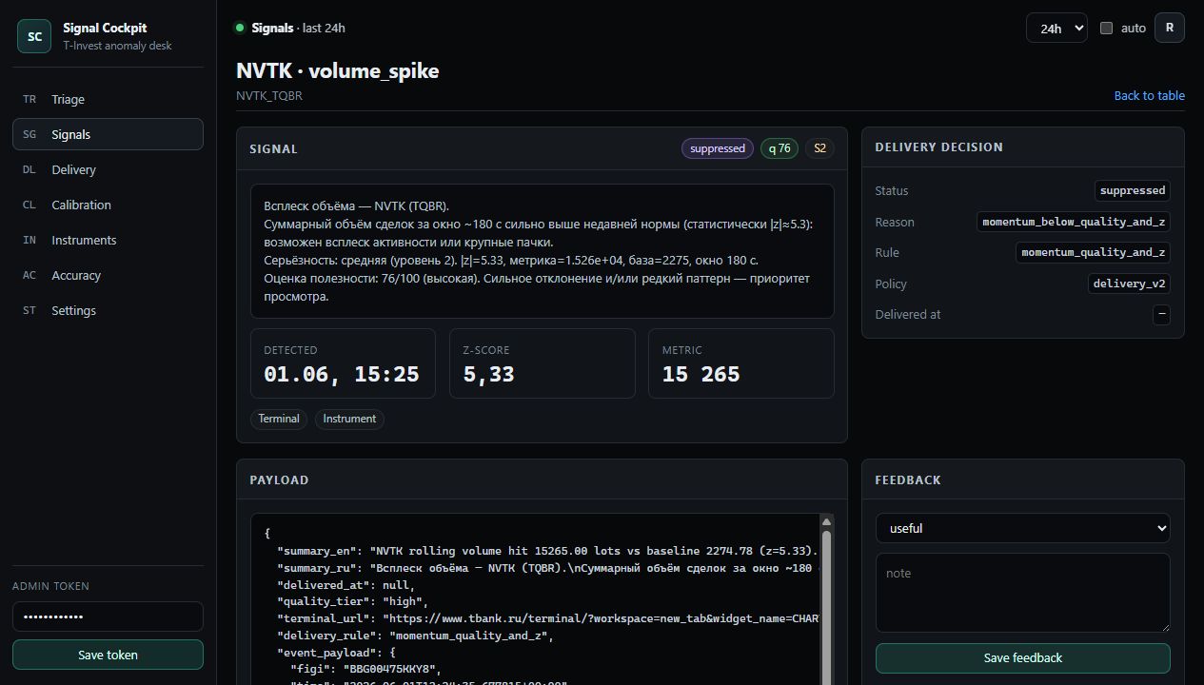Screen dimensions: 1204x685
Task: Enable the auto refresh checkbox
Action: 1106,28
